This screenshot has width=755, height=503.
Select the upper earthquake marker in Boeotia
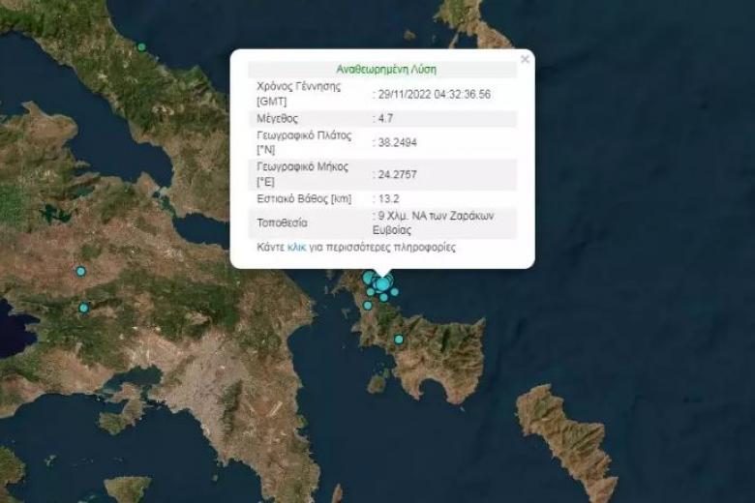[x=81, y=272]
